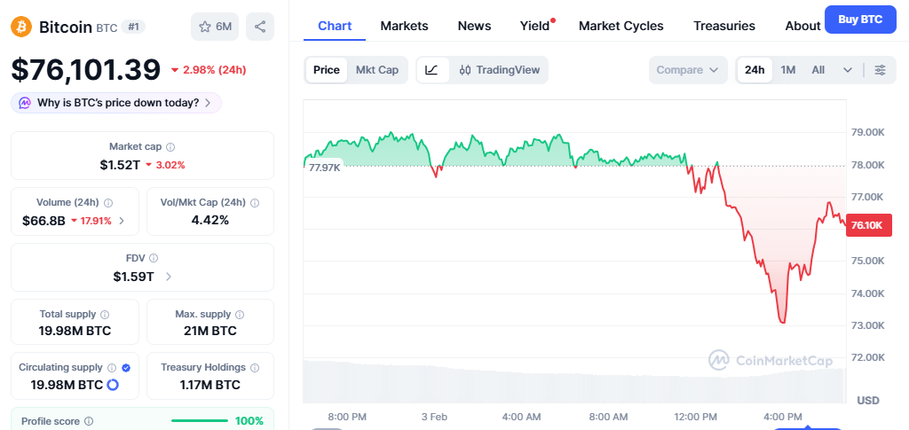Click the Profile score progress bar
The image size is (909, 430).
point(200,421)
